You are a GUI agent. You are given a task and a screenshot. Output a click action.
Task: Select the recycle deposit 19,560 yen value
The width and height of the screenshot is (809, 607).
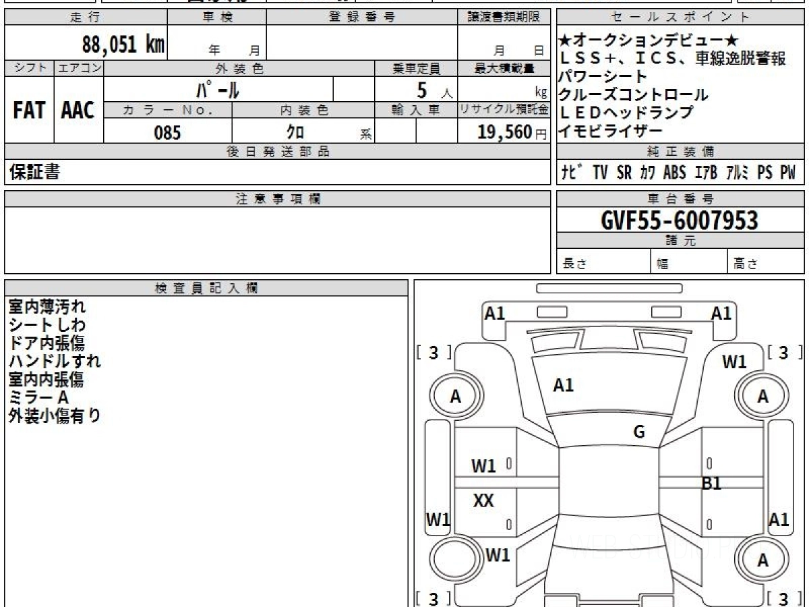tap(504, 132)
